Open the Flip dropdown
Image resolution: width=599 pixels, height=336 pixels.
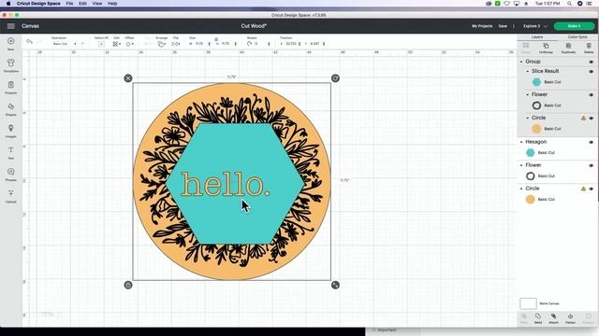point(176,44)
